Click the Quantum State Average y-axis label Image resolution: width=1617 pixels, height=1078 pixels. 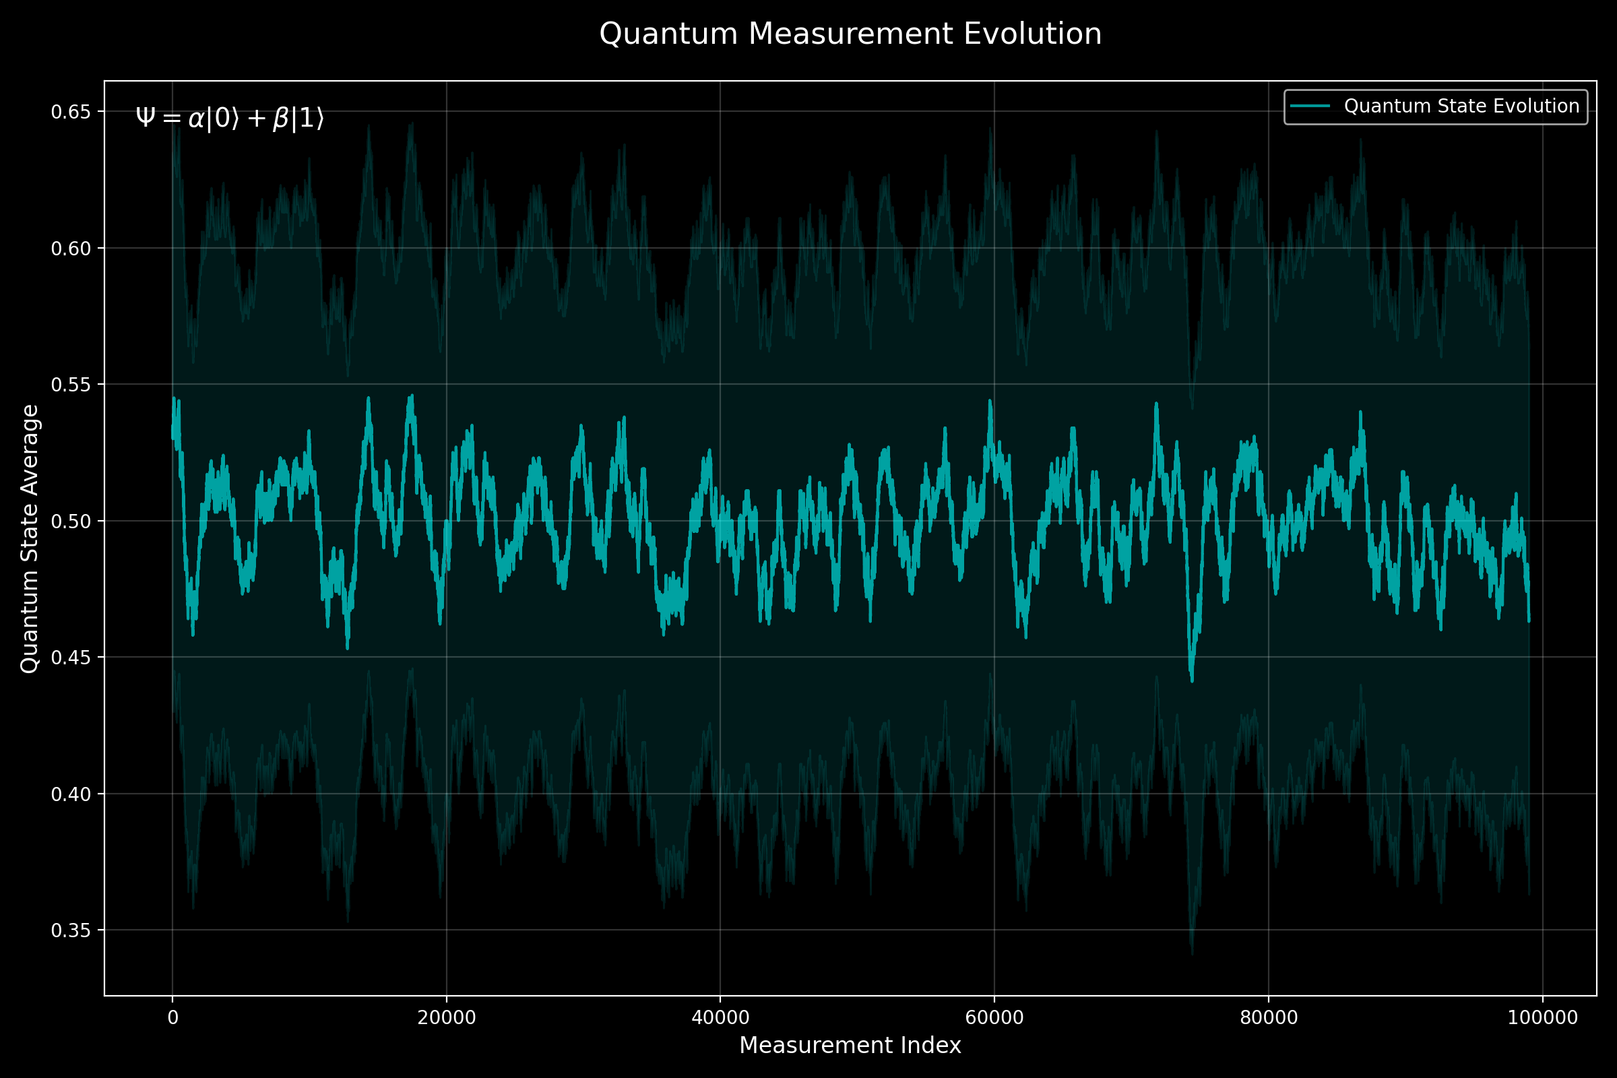30,538
